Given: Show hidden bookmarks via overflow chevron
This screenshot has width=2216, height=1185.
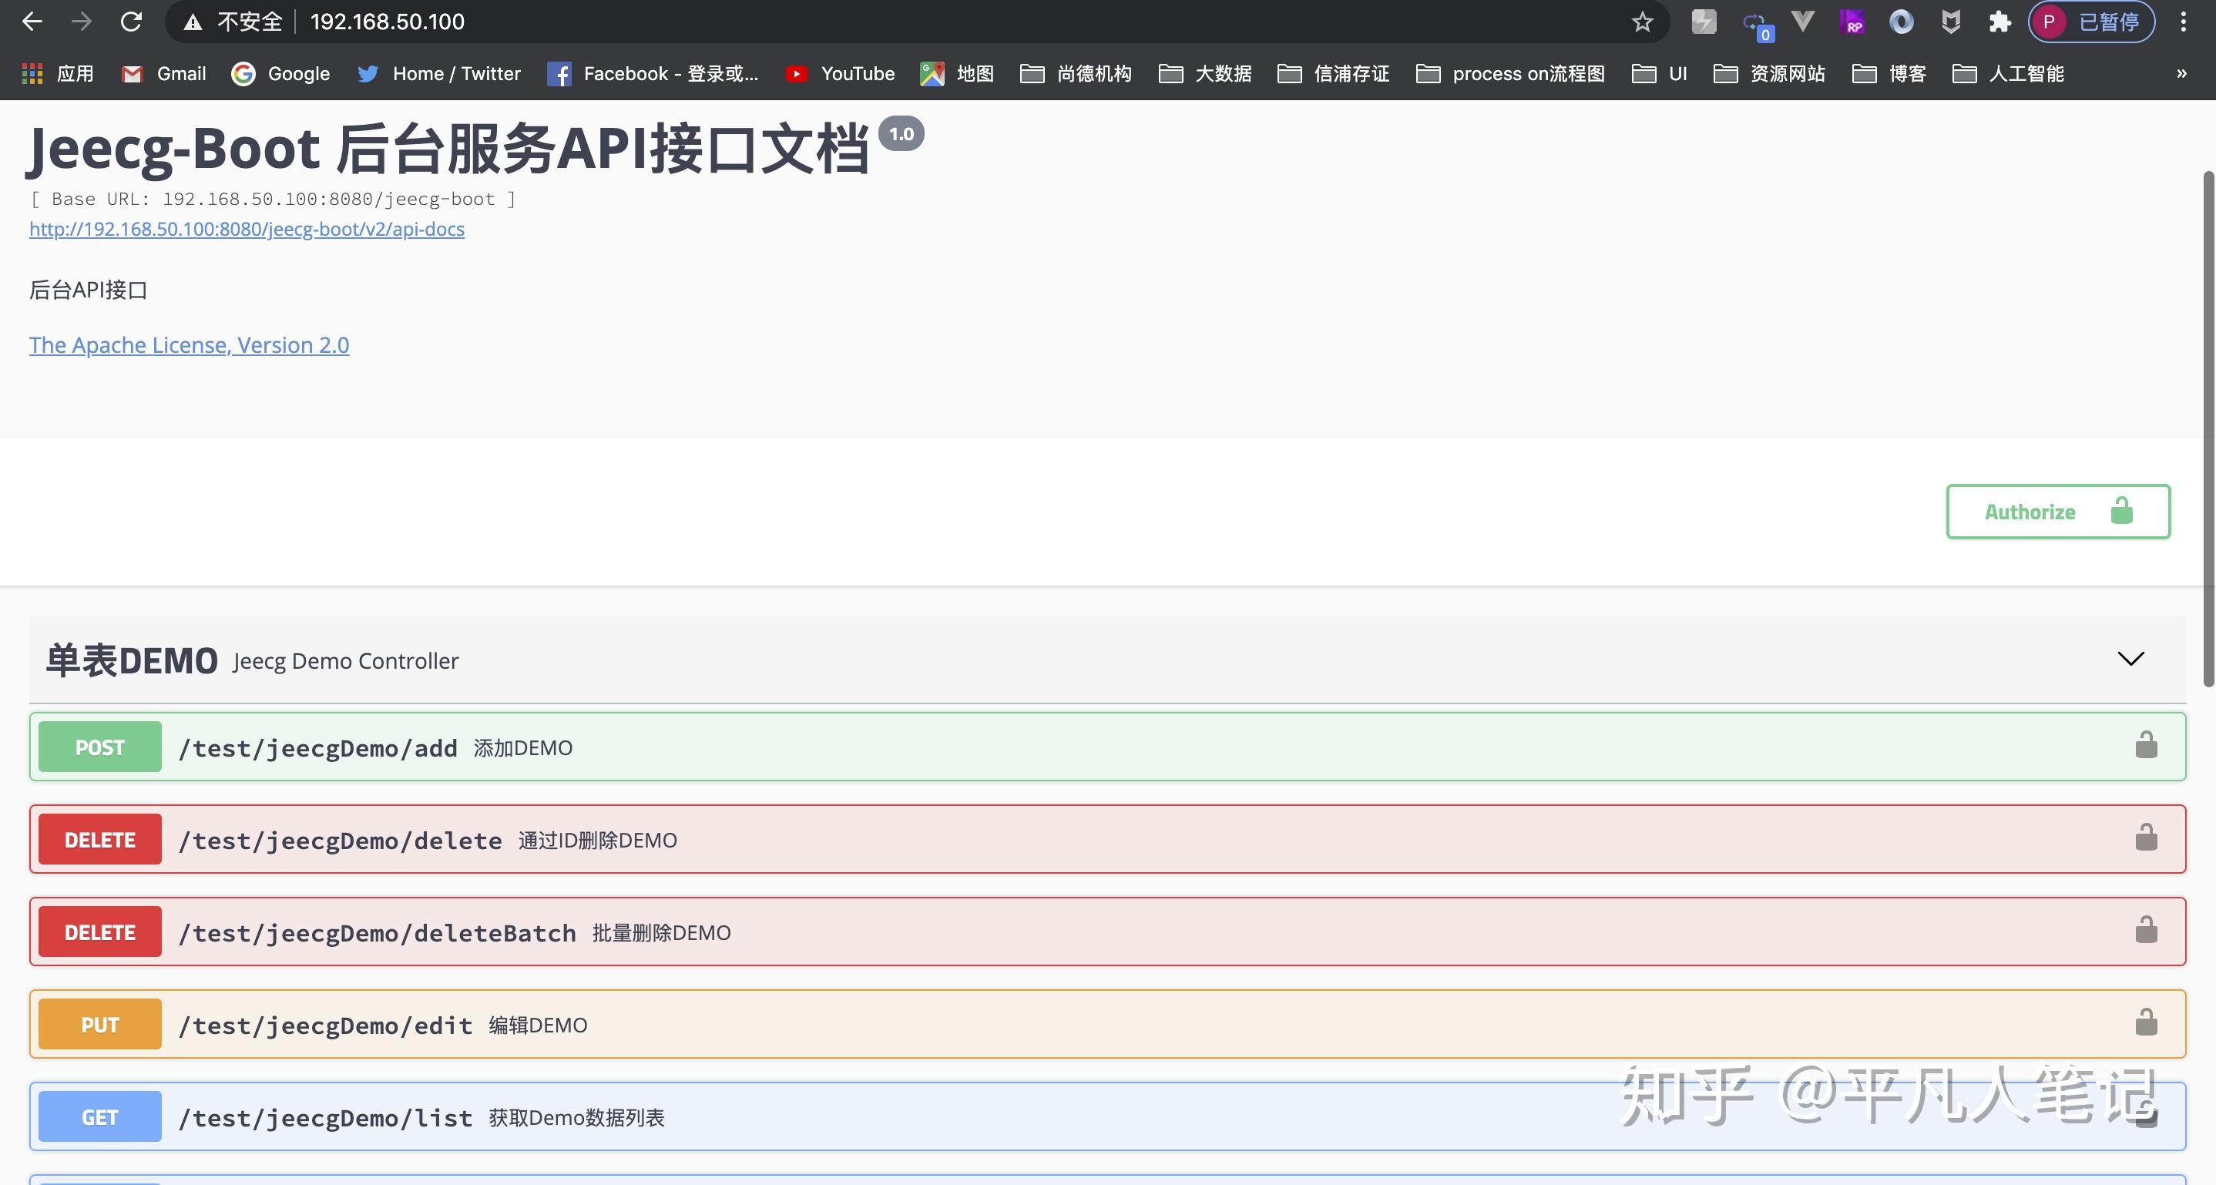Looking at the screenshot, I should tap(2181, 74).
